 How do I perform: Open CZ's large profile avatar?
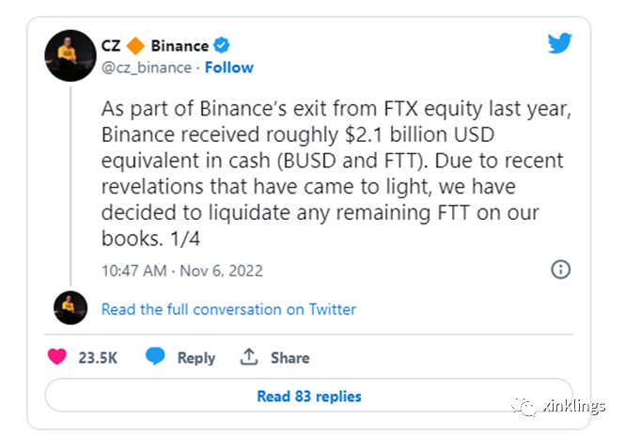pyautogui.click(x=69, y=55)
